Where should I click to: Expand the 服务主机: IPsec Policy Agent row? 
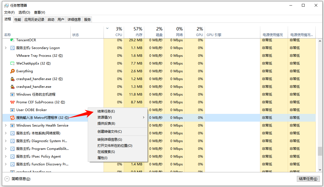point(6,157)
